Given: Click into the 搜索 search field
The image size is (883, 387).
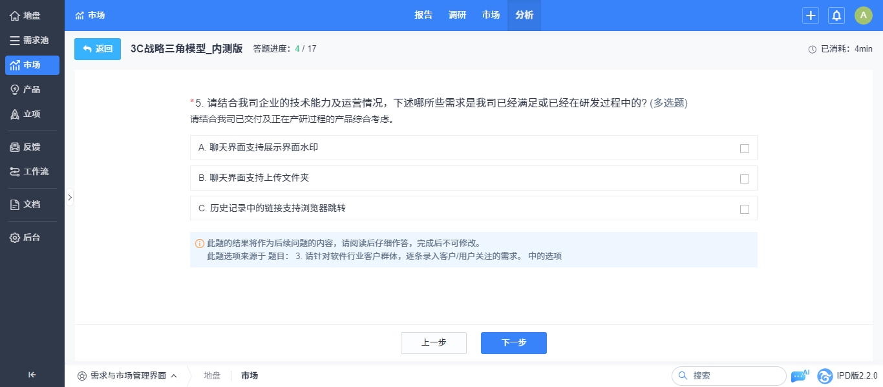Looking at the screenshot, I should [729, 375].
